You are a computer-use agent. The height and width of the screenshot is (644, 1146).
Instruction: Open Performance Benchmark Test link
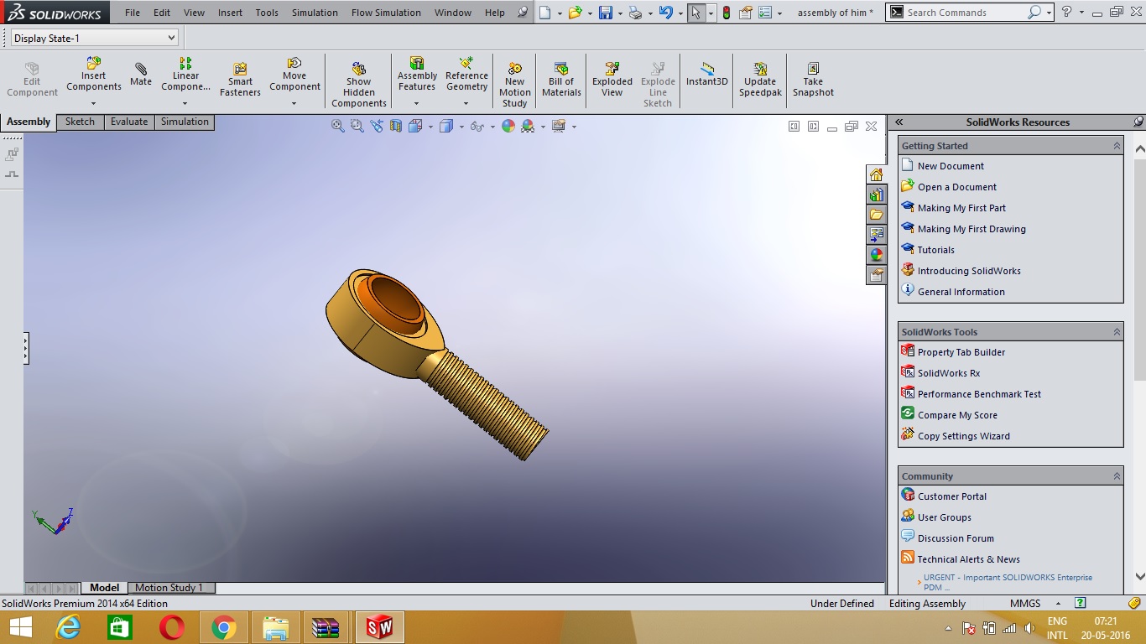[x=979, y=394]
